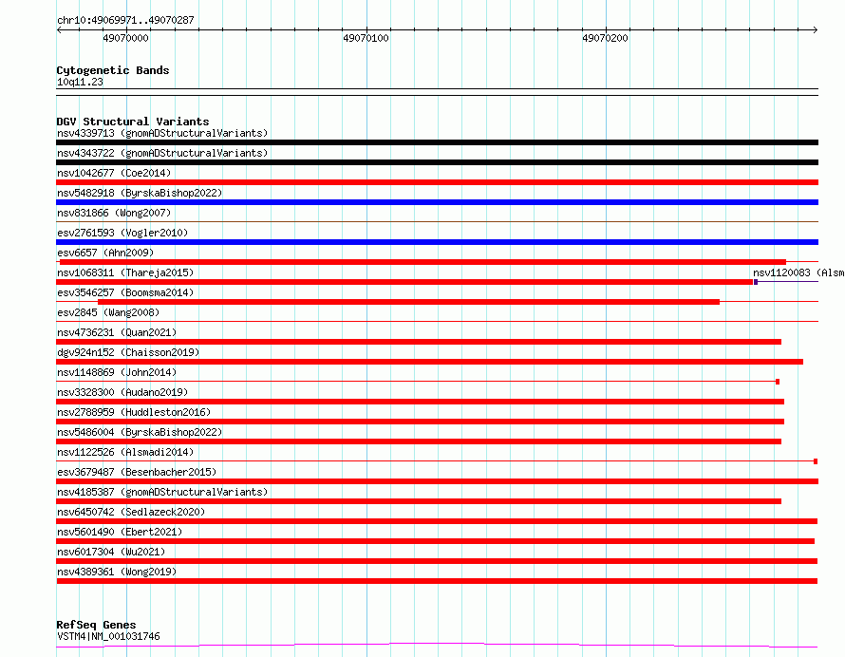
Task: Open variant nsv4389361 (Wong2019) label
Action: coord(117,572)
